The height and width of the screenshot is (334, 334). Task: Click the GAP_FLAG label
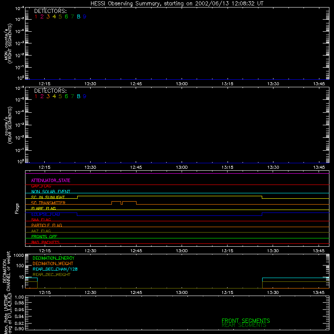pyautogui.click(x=41, y=186)
